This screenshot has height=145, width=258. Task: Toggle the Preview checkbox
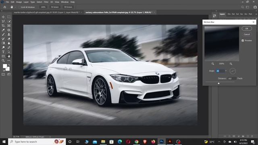[243, 40]
